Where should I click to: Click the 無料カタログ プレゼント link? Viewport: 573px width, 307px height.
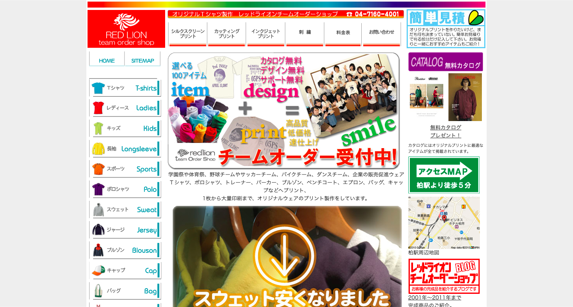tap(445, 131)
